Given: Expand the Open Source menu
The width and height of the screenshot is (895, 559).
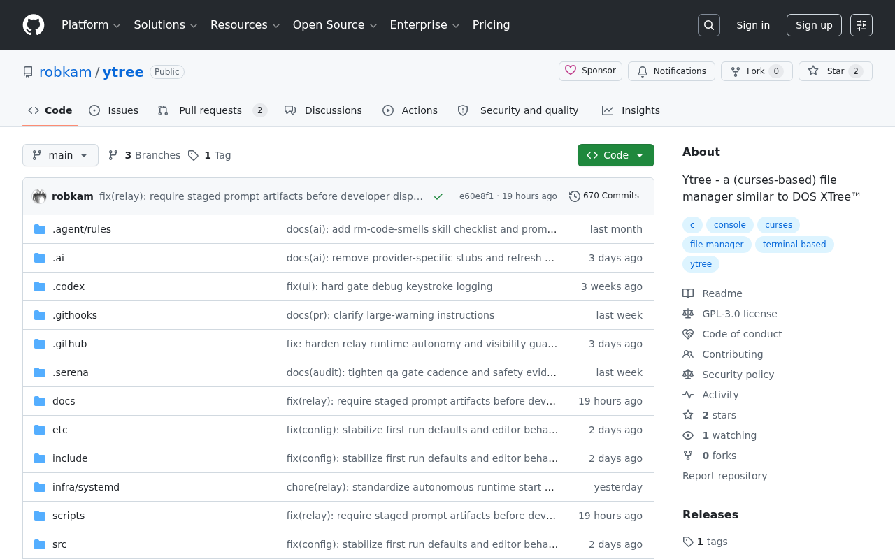Looking at the screenshot, I should pyautogui.click(x=335, y=25).
